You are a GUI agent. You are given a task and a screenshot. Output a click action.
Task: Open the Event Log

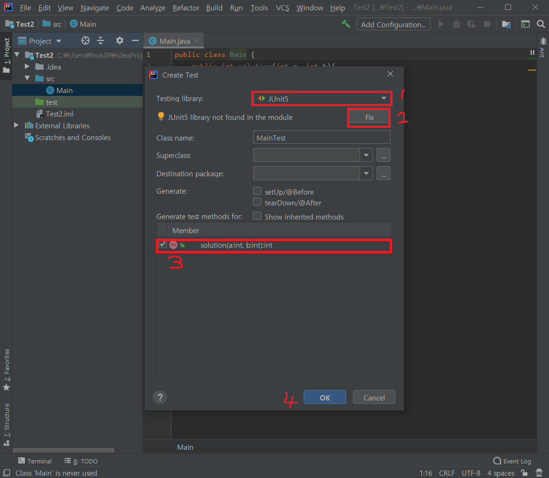pyautogui.click(x=512, y=461)
